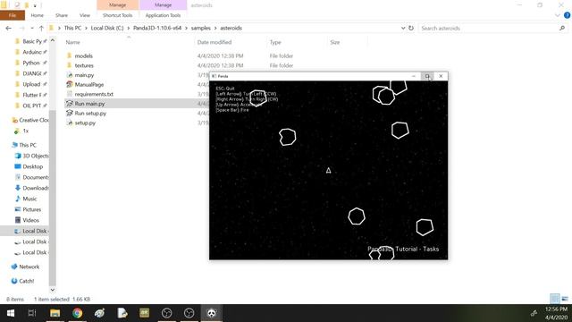Sort by Type column header
572x322 pixels.
(275, 42)
